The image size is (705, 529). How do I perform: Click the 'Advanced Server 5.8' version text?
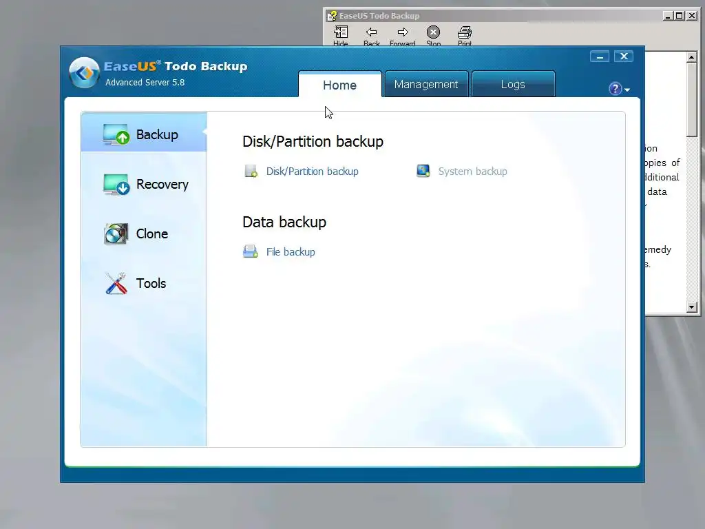(145, 83)
